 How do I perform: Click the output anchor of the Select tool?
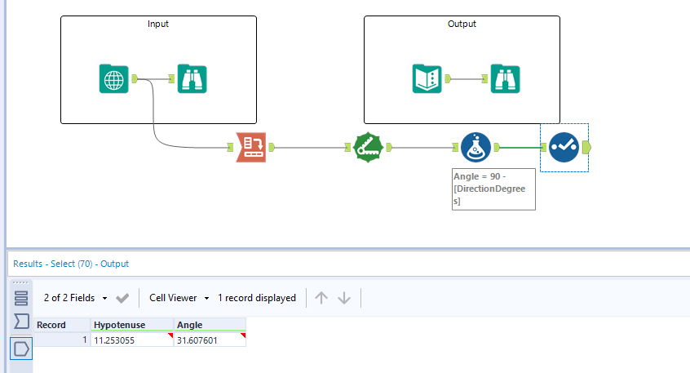(x=586, y=147)
